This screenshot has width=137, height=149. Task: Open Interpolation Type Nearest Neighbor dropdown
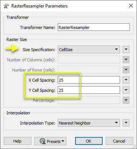pyautogui.click(x=89, y=123)
